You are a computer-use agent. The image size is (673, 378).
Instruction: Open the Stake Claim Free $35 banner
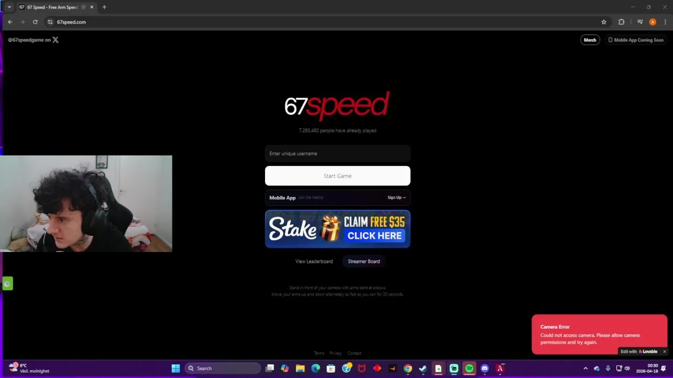pos(338,229)
